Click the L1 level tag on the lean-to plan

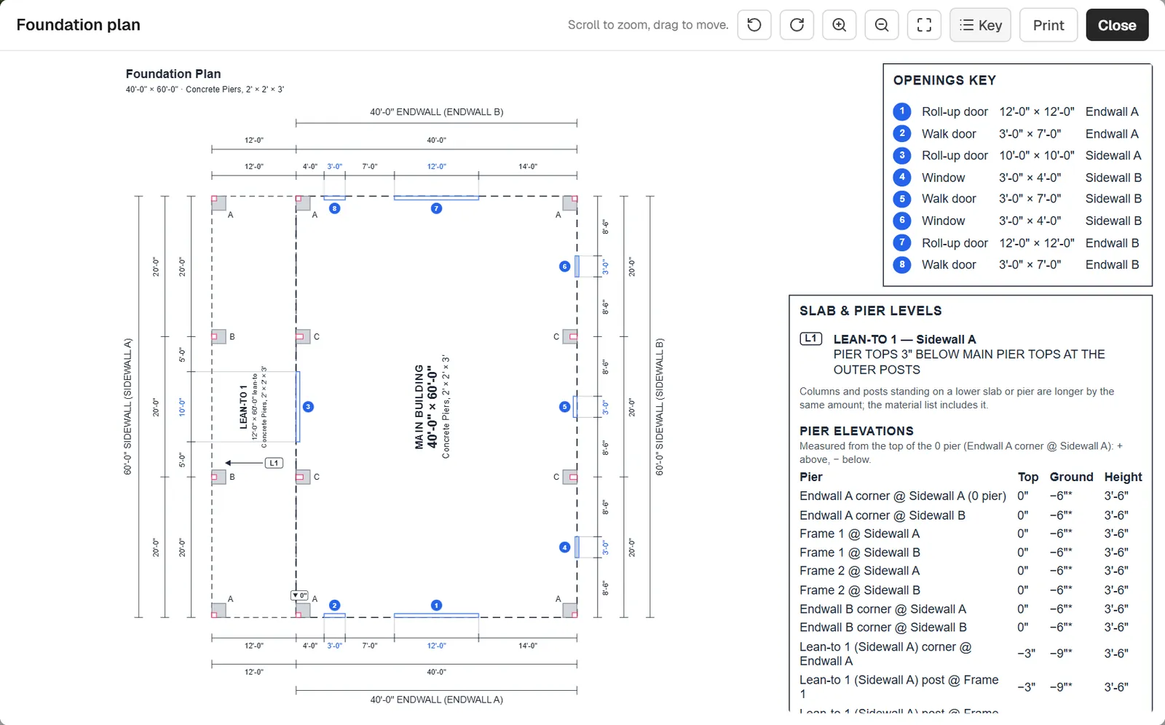click(274, 463)
